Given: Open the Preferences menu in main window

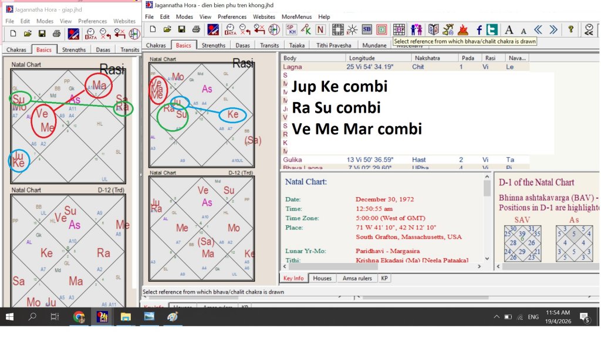Looking at the screenshot, I should 232,17.
